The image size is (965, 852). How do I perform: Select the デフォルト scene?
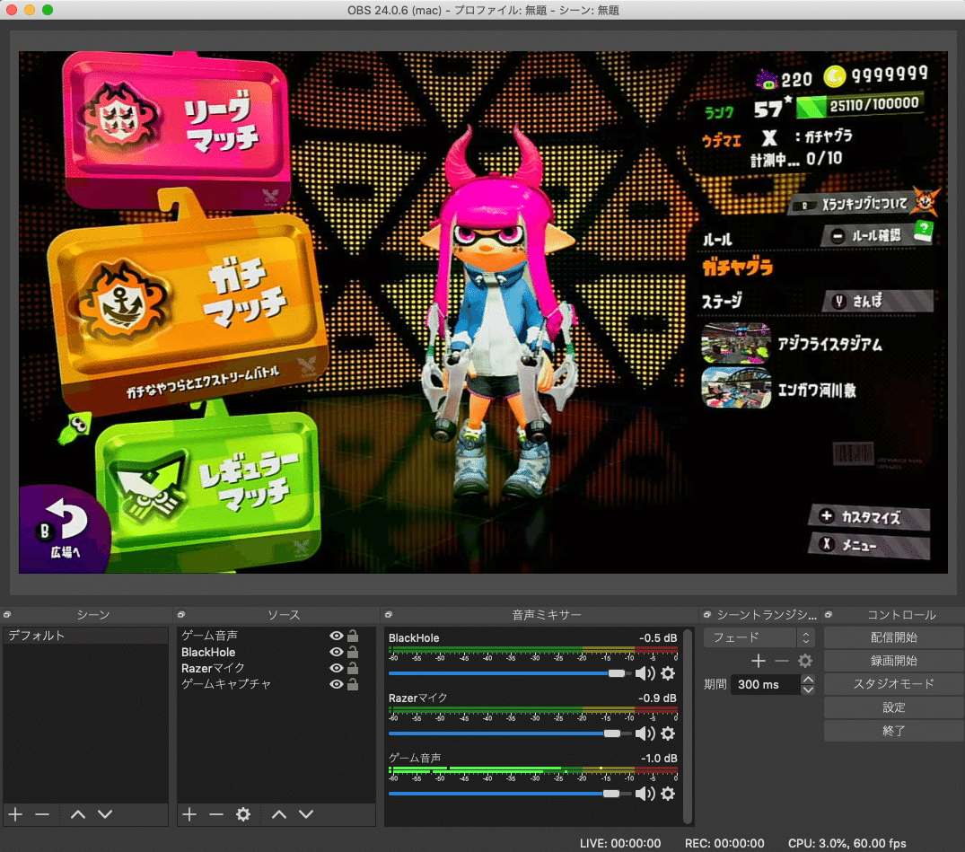85,636
